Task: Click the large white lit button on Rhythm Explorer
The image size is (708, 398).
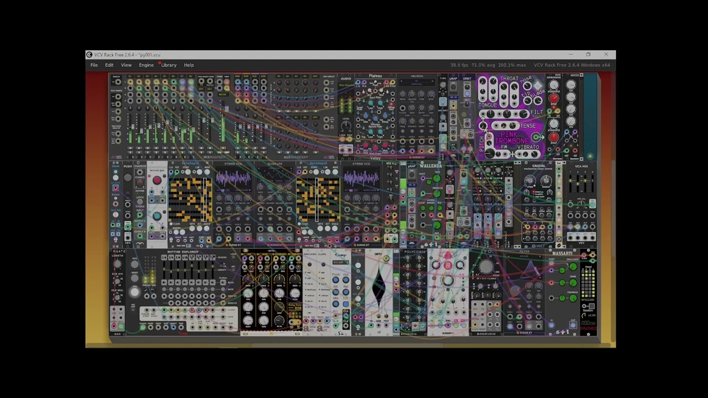Action: point(134,292)
